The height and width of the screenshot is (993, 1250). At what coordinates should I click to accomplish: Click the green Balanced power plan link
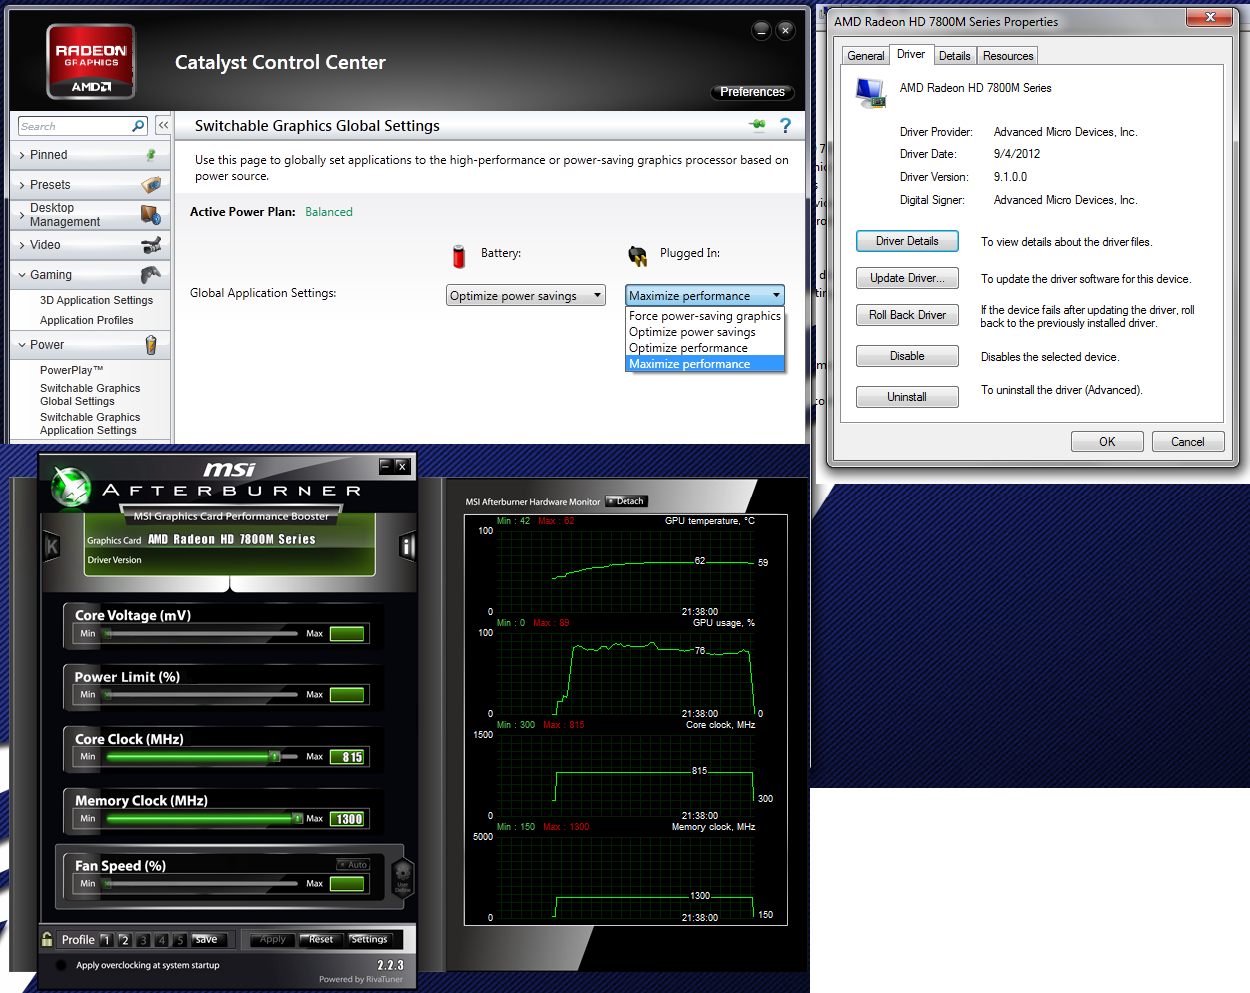(x=329, y=212)
